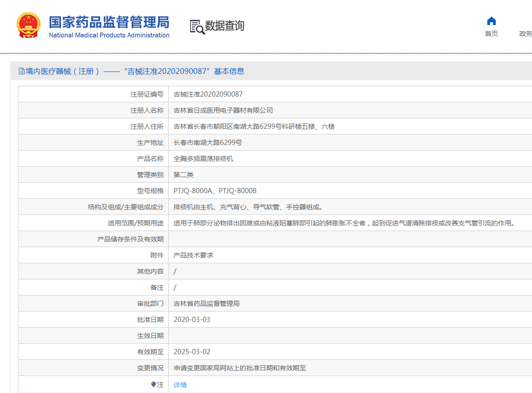
Task: Click the registrant address cell with 科研楼五楼
Action: [254, 126]
